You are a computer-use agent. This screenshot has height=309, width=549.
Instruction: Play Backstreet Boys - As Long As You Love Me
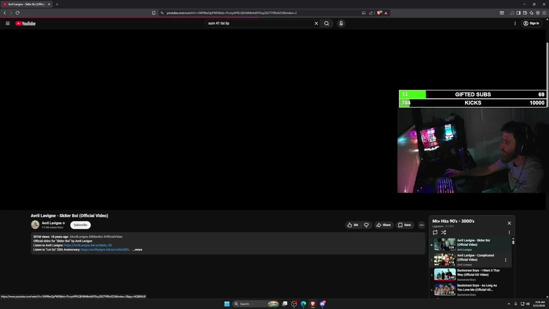[470, 290]
